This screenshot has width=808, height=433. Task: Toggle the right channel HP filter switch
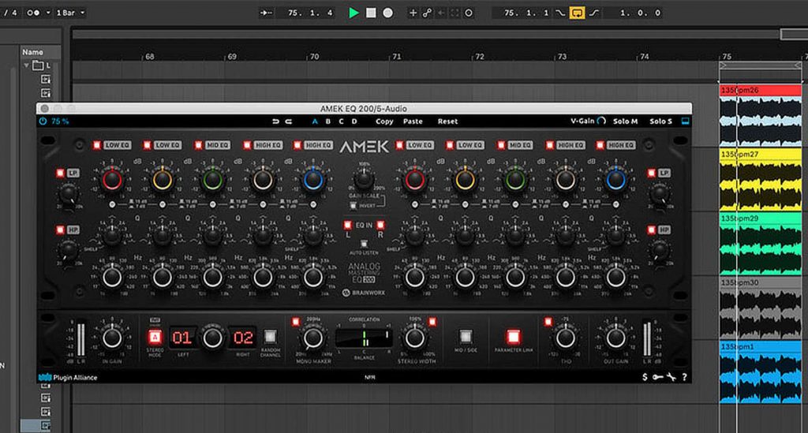point(651,230)
